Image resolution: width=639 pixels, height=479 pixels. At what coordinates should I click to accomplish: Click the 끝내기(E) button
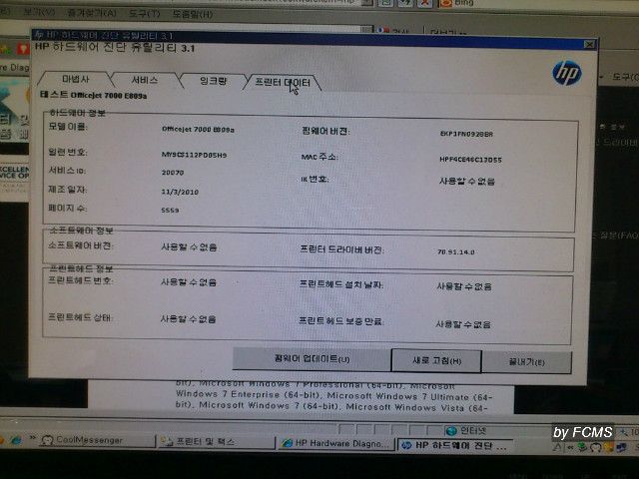point(526,361)
